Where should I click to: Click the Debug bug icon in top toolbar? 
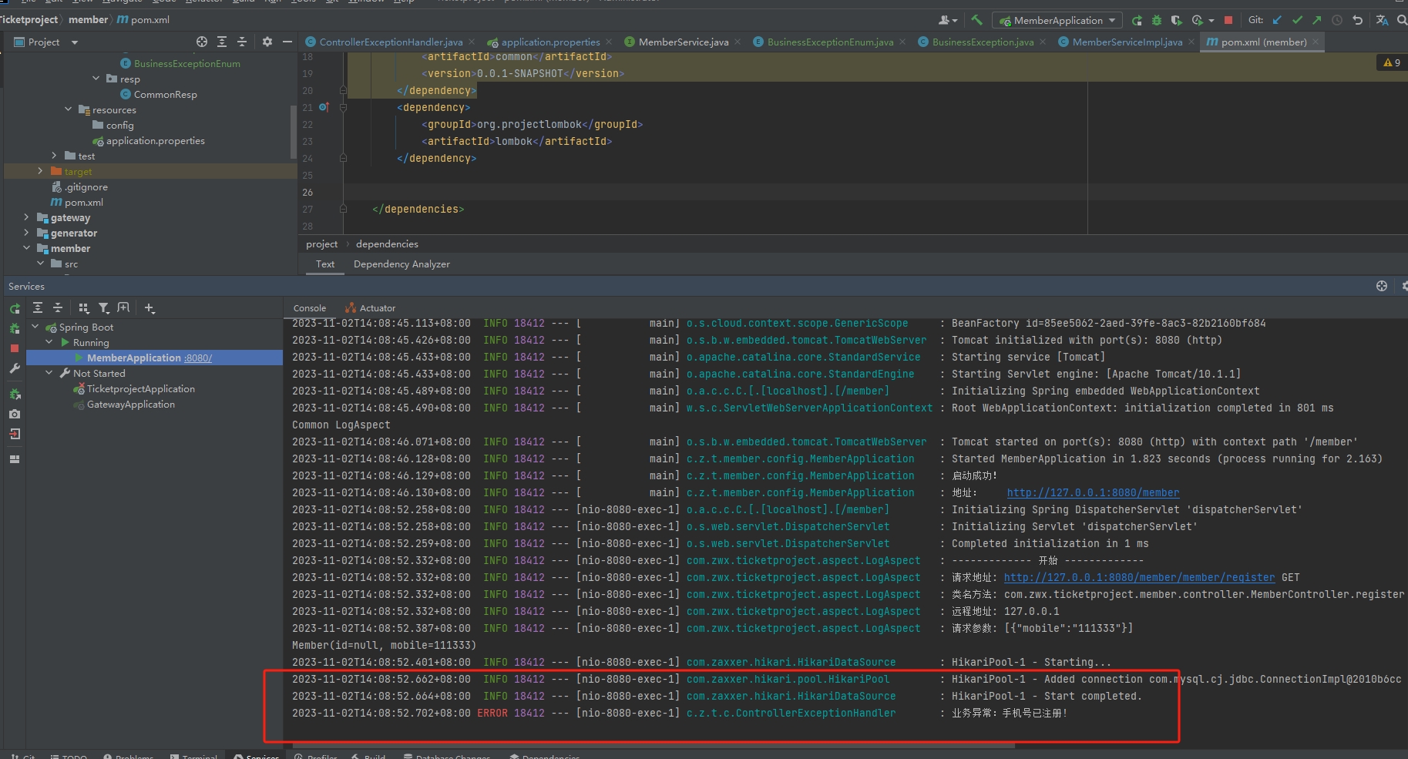point(1156,21)
